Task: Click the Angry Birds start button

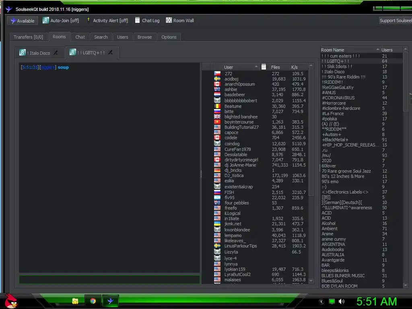Action: click(11, 301)
